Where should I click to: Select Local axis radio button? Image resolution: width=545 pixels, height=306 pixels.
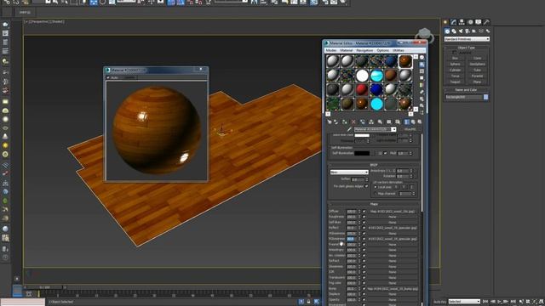point(376,187)
